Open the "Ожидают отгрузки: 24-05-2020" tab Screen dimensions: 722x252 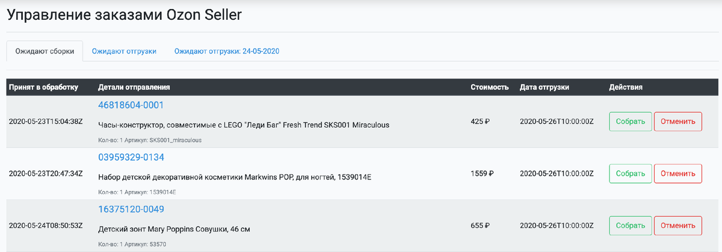[x=227, y=52]
